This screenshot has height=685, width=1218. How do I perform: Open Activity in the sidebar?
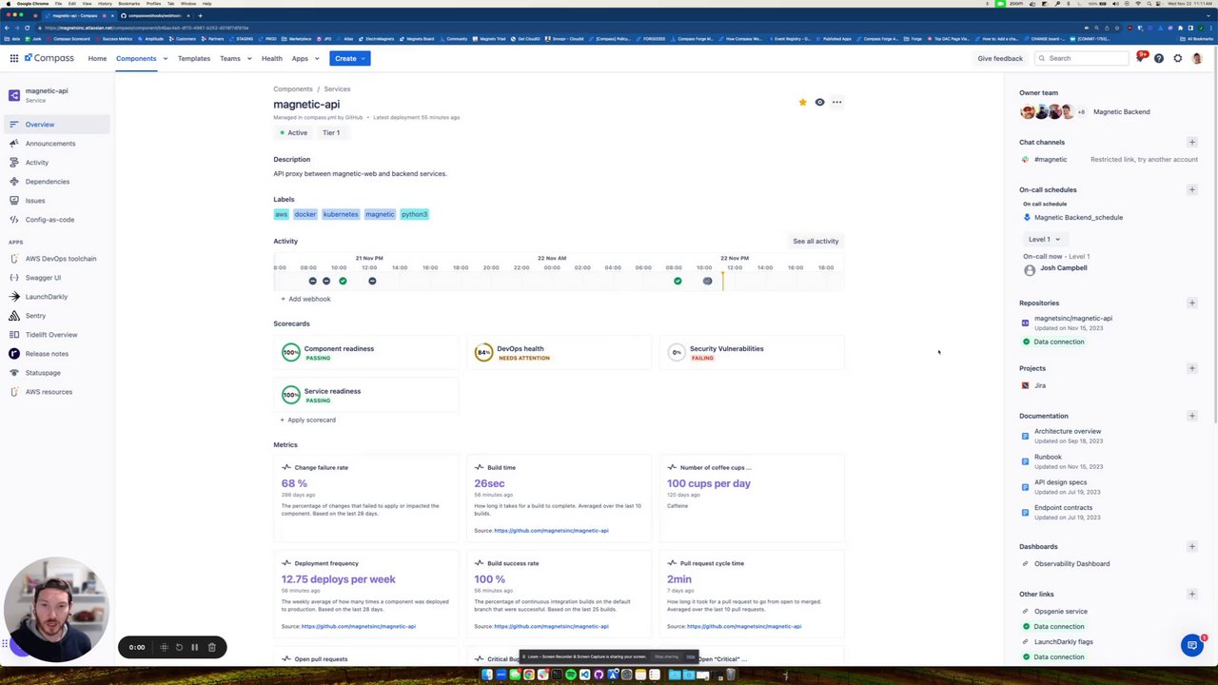pos(37,163)
